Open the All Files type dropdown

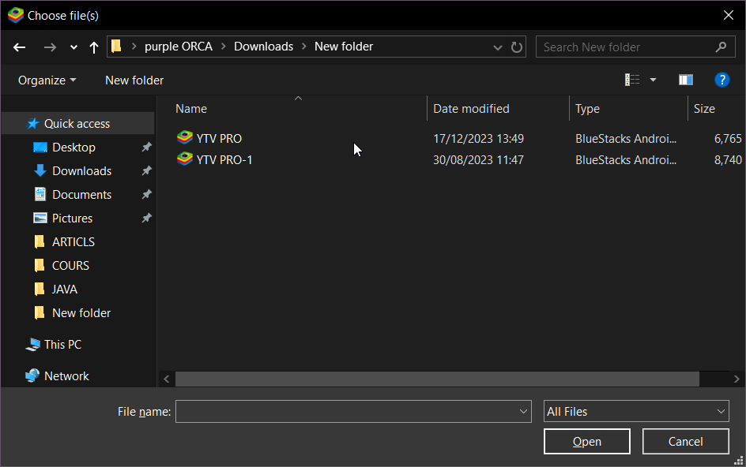636,412
